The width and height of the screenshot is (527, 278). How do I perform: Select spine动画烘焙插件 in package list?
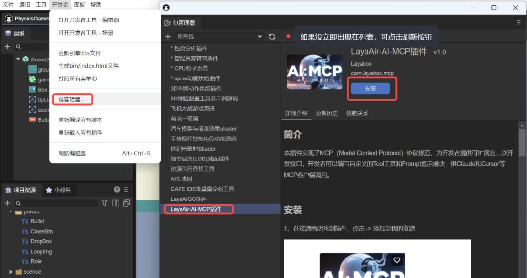pyautogui.click(x=220, y=79)
